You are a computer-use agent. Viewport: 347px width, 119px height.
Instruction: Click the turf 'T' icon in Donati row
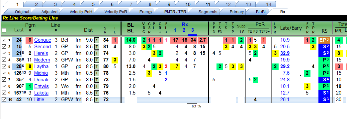(97, 80)
